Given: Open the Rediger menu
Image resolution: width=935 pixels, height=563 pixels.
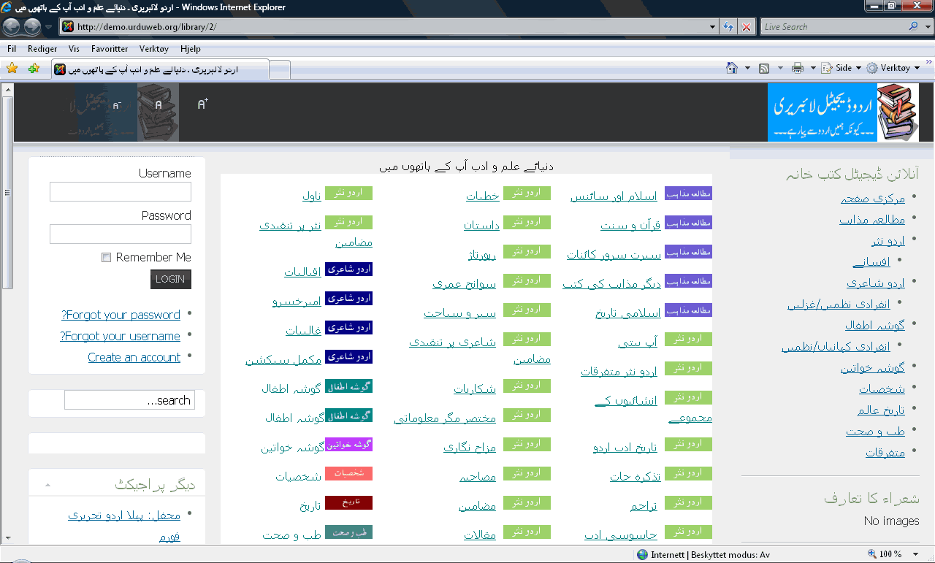Looking at the screenshot, I should click(42, 49).
